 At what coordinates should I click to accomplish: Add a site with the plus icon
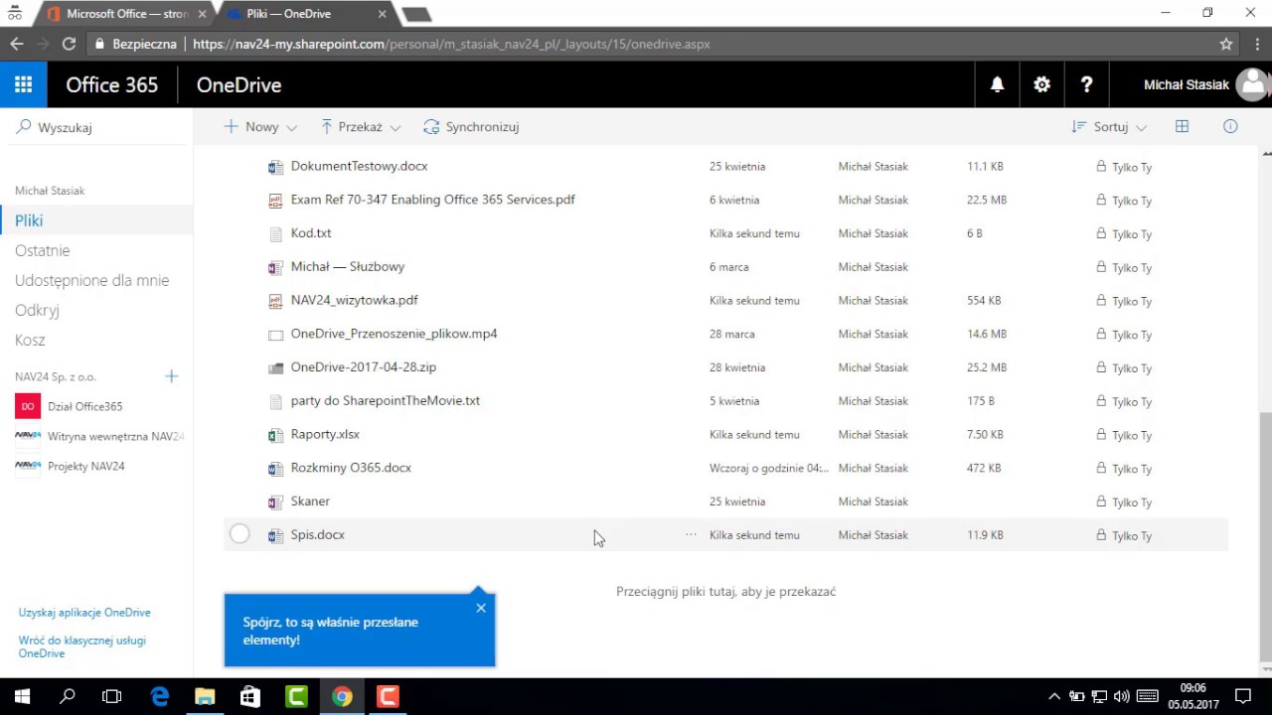pos(171,376)
